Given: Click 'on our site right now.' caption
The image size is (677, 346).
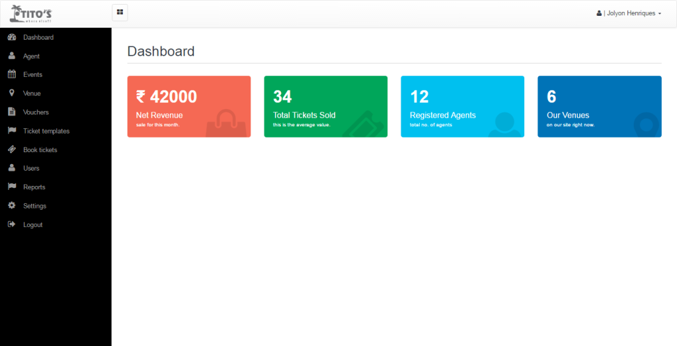Looking at the screenshot, I should coord(571,125).
